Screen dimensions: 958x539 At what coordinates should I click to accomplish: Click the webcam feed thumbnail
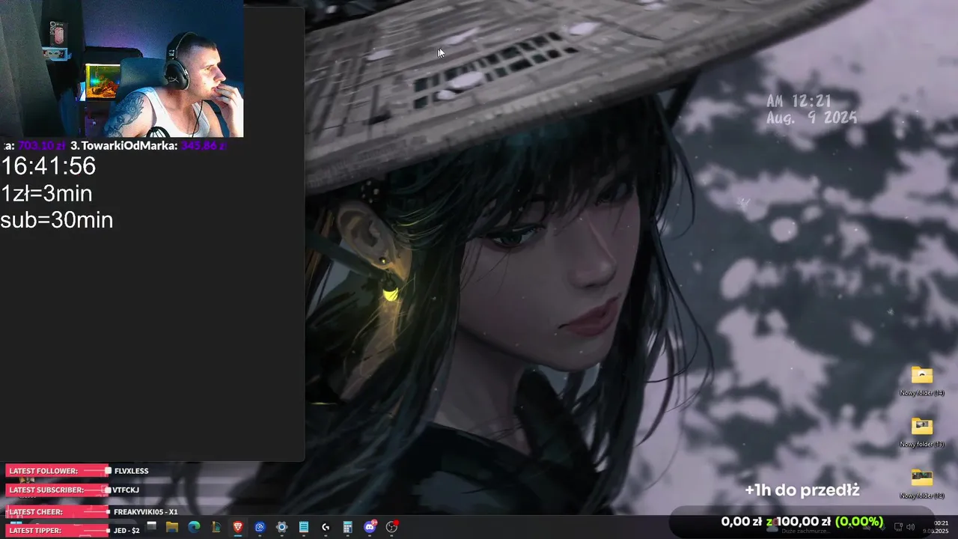pyautogui.click(x=121, y=69)
